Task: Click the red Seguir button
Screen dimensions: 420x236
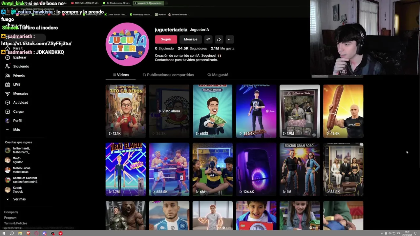Action: pyautogui.click(x=166, y=39)
